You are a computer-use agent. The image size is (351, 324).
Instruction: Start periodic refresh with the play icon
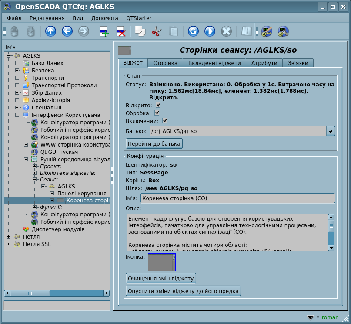coord(210,31)
